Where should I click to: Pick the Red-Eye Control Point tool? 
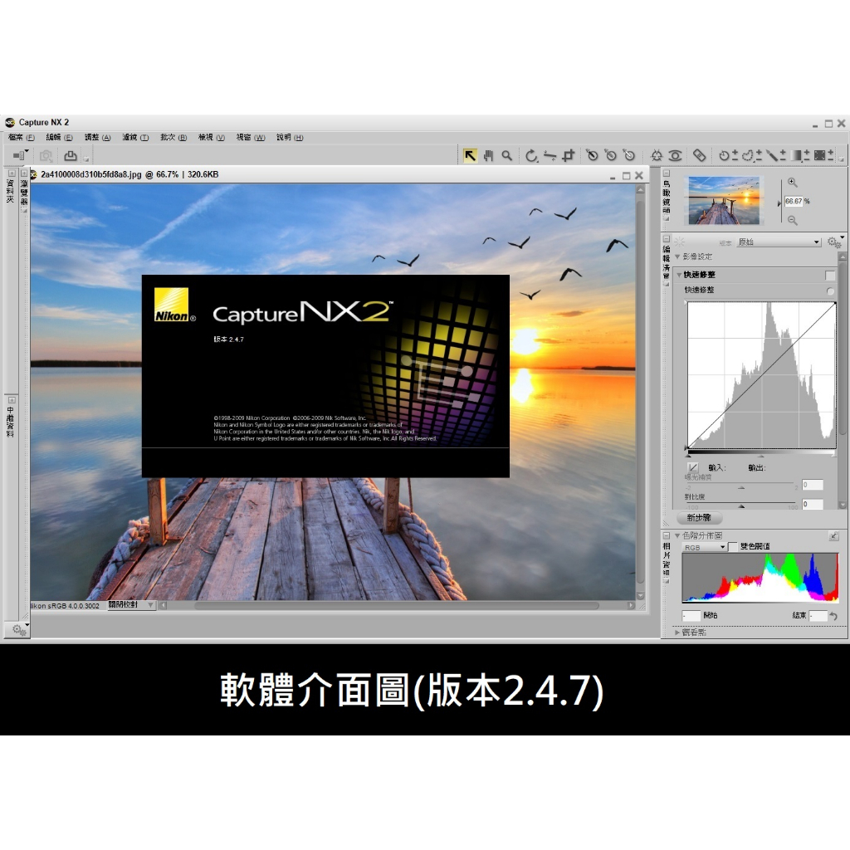click(x=675, y=156)
